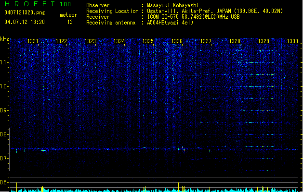Click the 'Observer' field label

[98, 5]
